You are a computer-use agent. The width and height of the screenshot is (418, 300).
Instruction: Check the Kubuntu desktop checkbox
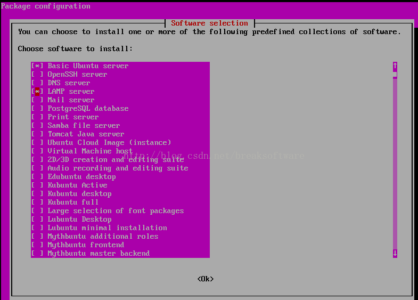coord(37,194)
